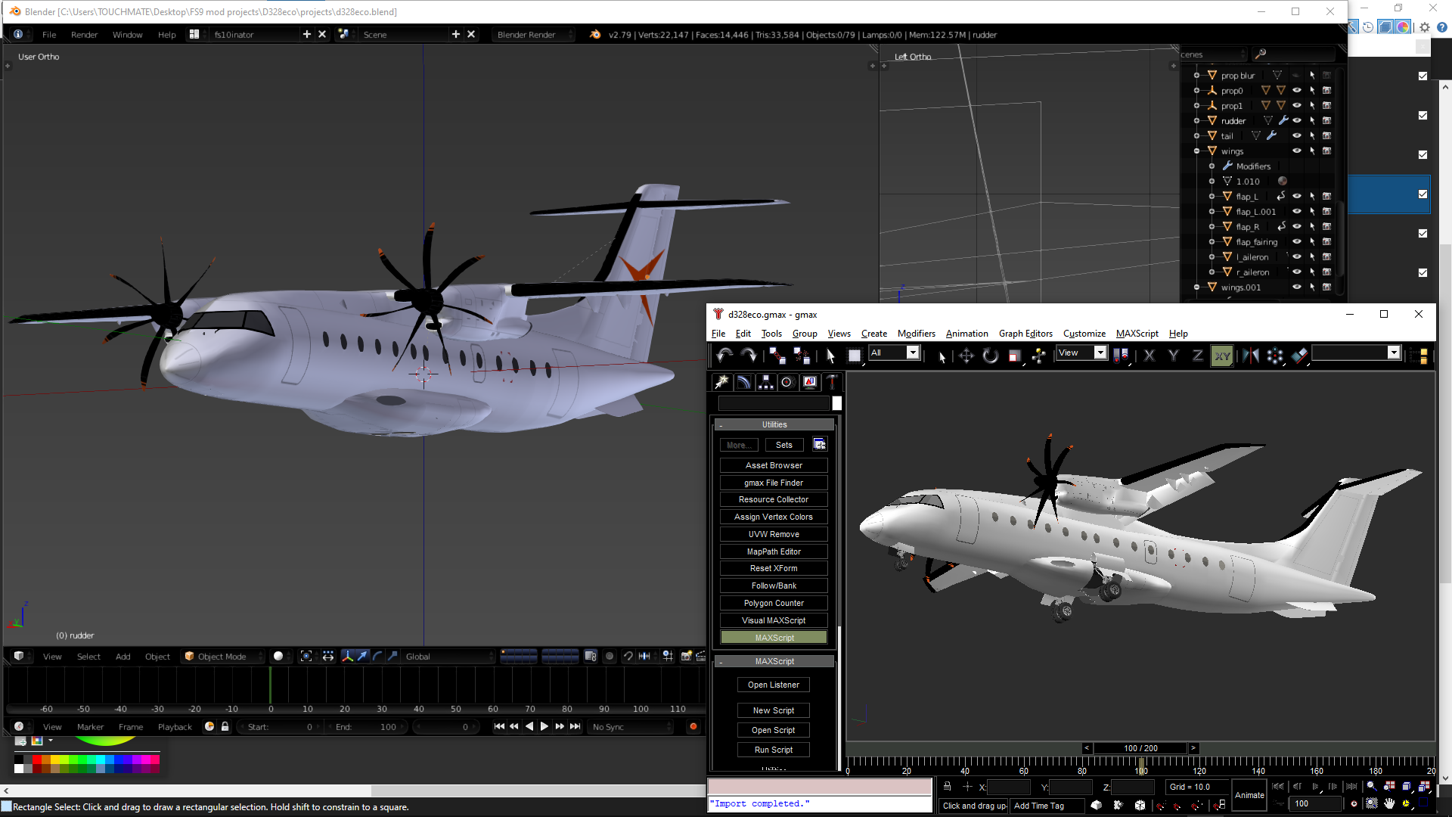Pick the white color swatch in the palette
This screenshot has height=817, width=1452.
pyautogui.click(x=19, y=769)
